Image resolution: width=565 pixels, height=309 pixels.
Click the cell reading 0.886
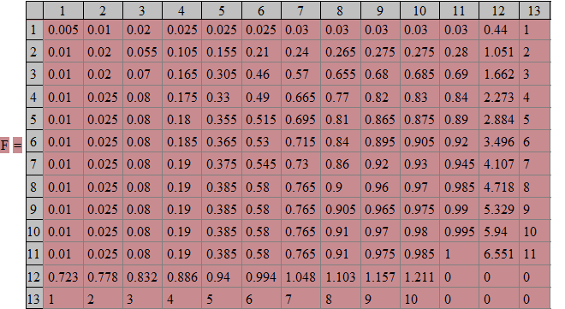tap(182, 276)
